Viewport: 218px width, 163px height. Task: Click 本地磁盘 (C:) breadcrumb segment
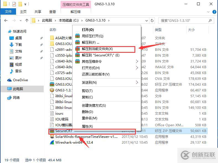point(69,20)
